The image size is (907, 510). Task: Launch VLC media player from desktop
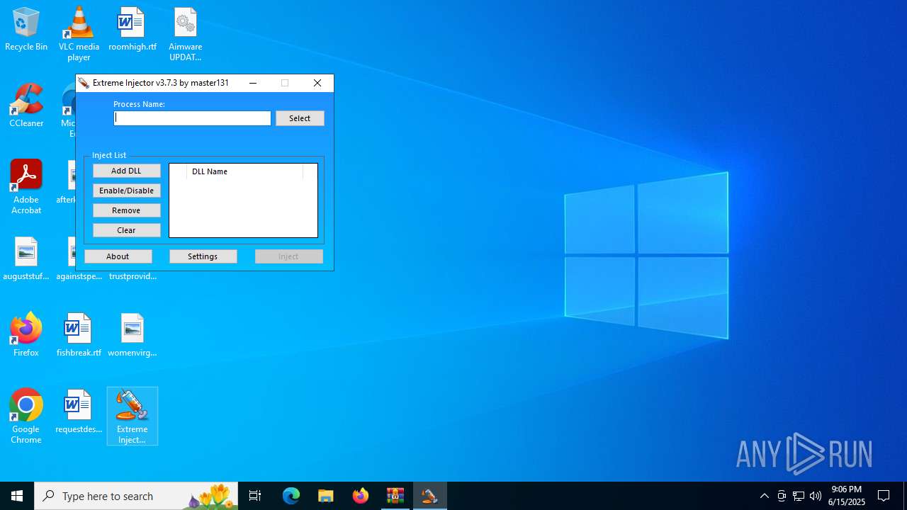[79, 34]
